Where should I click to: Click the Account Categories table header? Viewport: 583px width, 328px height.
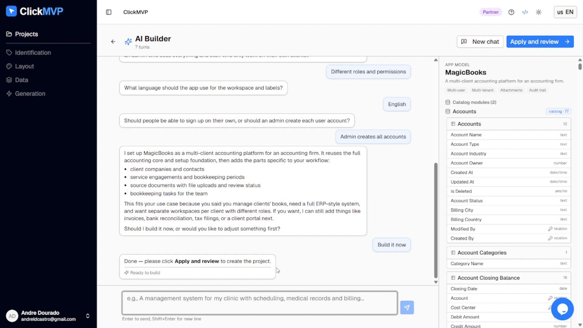pyautogui.click(x=509, y=253)
